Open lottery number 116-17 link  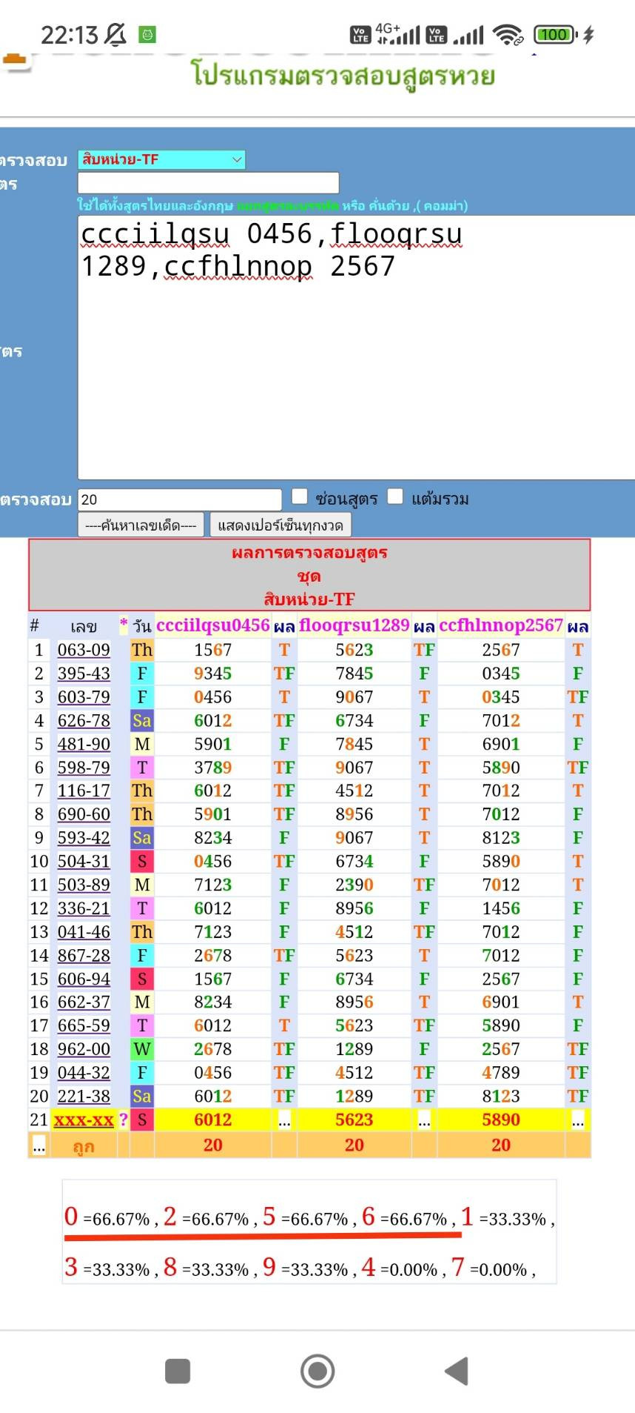coord(84,791)
